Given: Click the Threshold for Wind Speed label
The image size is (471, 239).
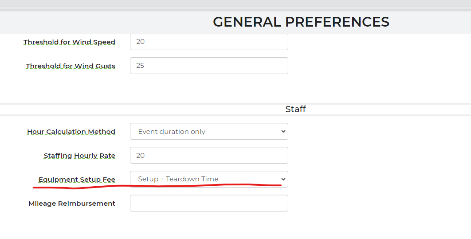Looking at the screenshot, I should tap(69, 42).
